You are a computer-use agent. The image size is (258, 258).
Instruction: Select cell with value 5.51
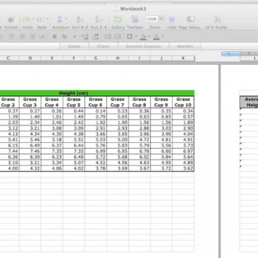click(74, 140)
